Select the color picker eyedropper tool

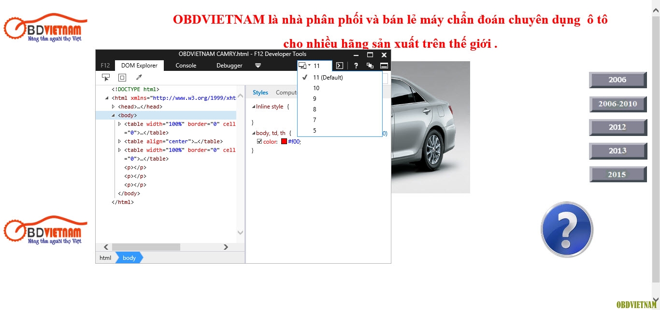point(139,77)
